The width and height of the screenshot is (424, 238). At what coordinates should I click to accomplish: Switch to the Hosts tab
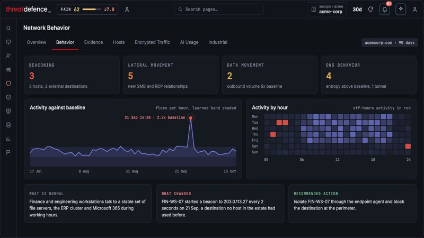click(x=119, y=42)
